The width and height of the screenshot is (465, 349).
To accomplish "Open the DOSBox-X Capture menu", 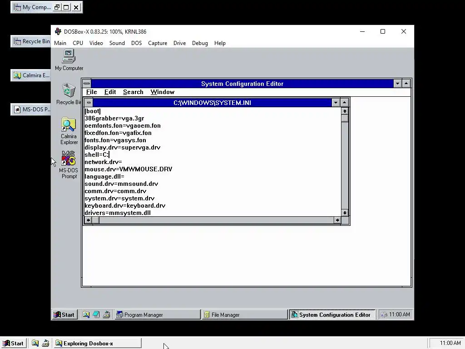I will [158, 43].
